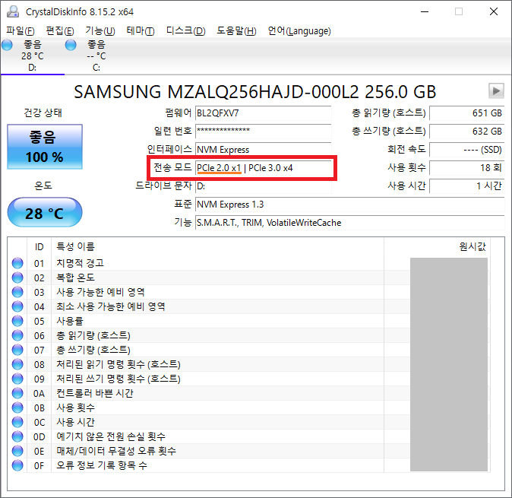Open the 편집(E) menu

point(60,30)
